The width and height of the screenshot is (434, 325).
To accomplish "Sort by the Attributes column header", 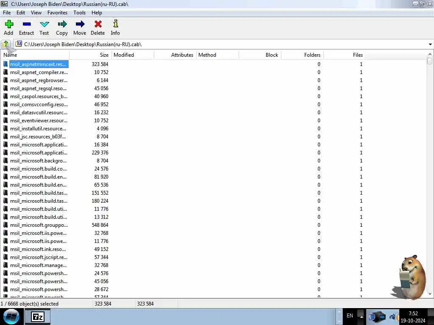I will click(175, 55).
